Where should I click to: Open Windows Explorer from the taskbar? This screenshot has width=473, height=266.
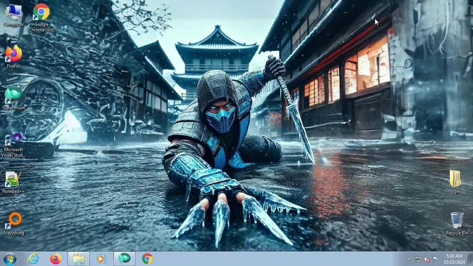pos(79,259)
